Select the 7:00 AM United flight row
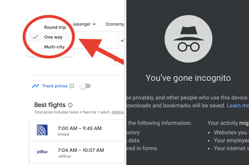The image size is (249, 165). [76, 130]
